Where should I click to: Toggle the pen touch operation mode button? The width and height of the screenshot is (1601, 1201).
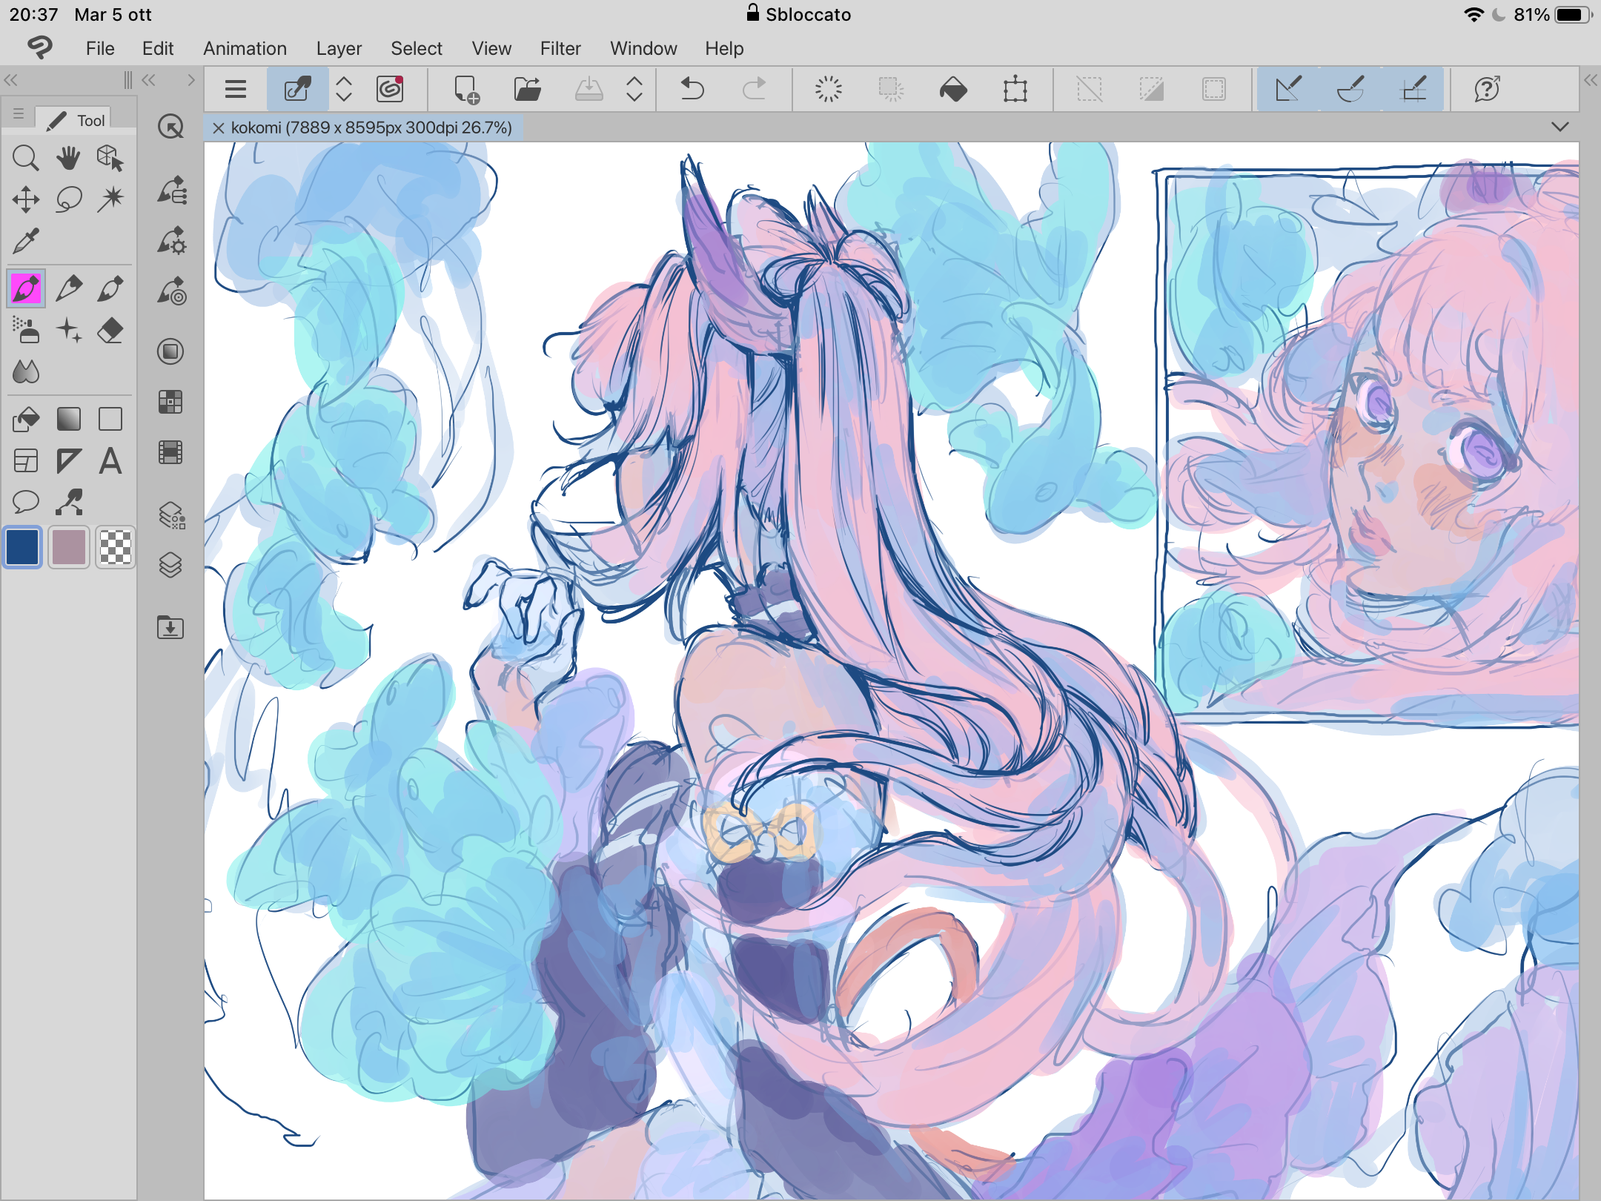click(x=297, y=90)
